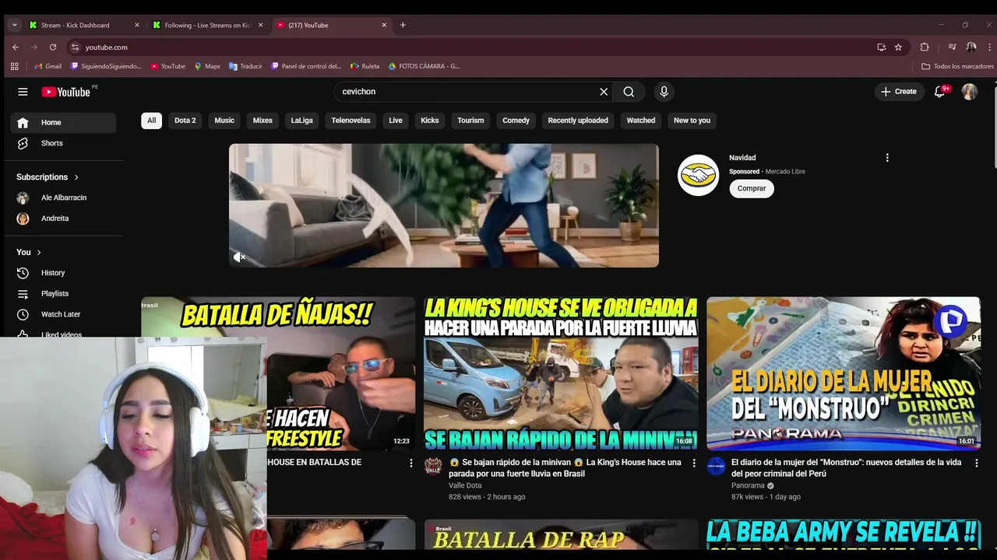Bookmark this page with the star icon
Image resolution: width=997 pixels, height=560 pixels.
pyautogui.click(x=898, y=47)
